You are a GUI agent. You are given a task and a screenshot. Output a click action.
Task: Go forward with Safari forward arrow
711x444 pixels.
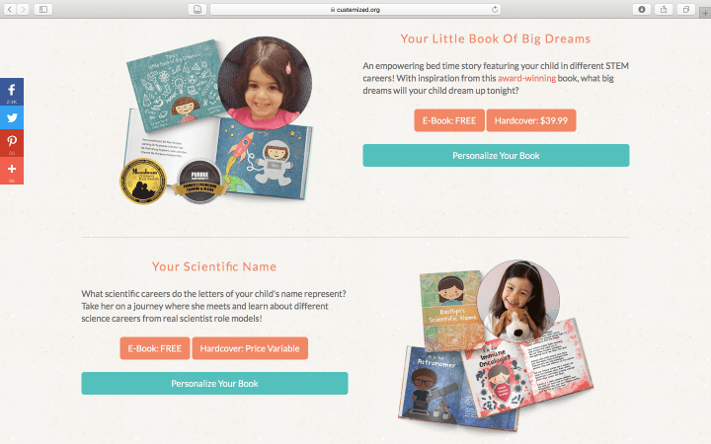pyautogui.click(x=23, y=9)
